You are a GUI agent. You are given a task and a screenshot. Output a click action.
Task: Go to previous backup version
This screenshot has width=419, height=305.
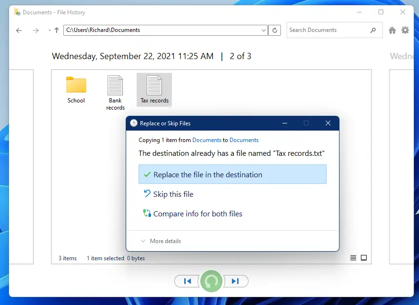pos(187,281)
